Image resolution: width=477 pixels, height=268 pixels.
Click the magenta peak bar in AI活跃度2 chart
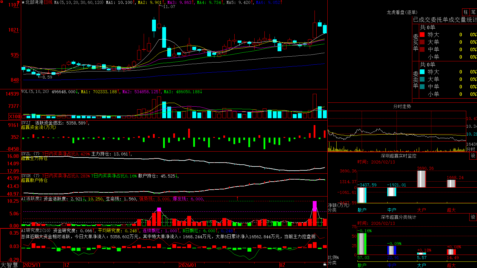point(315,206)
